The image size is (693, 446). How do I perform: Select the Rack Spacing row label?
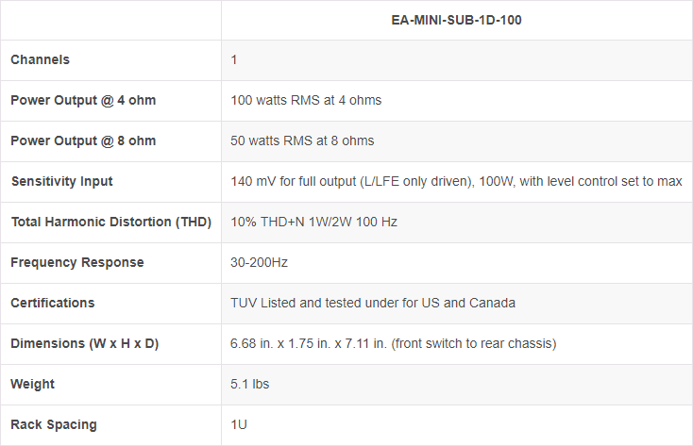point(54,424)
